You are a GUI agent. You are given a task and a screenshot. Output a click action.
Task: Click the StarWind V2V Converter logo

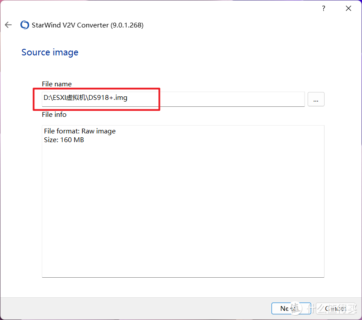point(25,25)
